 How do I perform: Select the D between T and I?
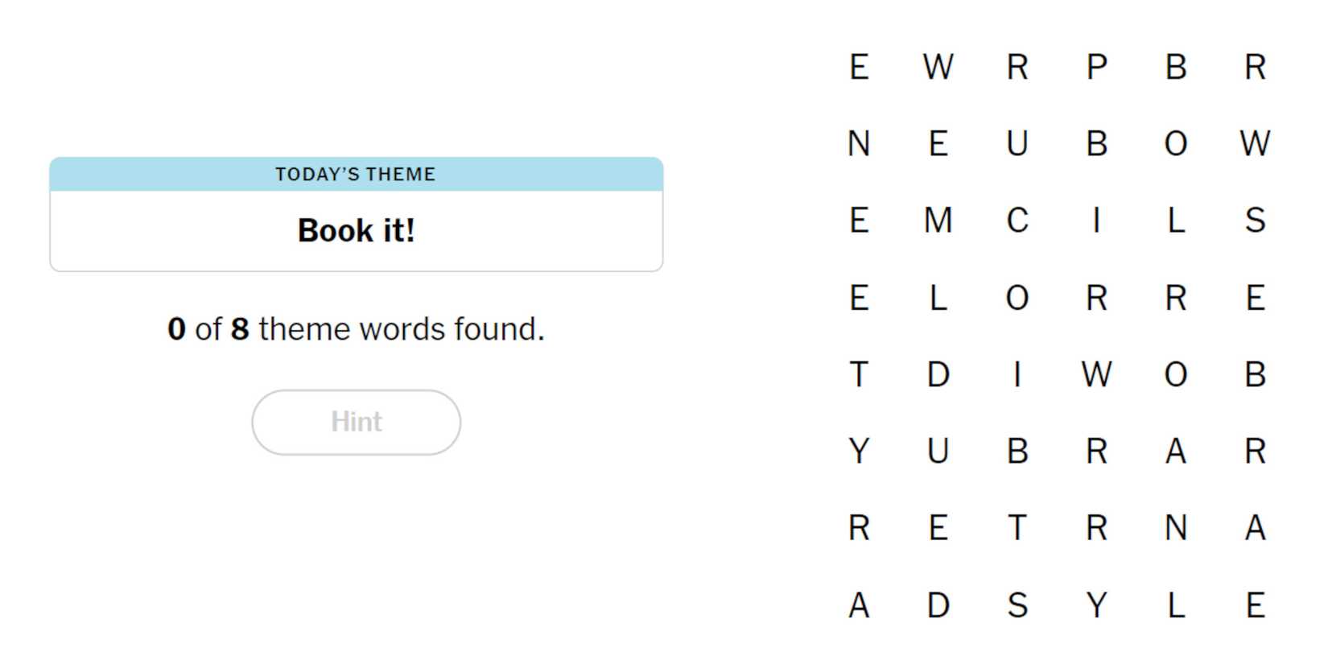938,374
